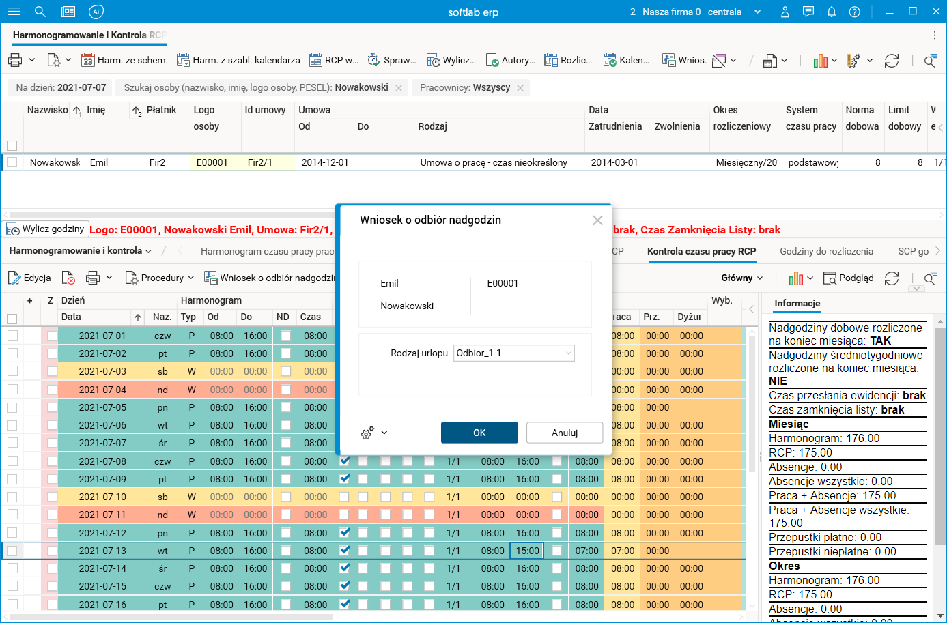Open the AI assistant icon
This screenshot has width=947, height=623.
pos(96,12)
